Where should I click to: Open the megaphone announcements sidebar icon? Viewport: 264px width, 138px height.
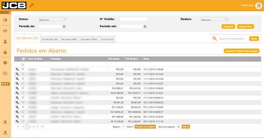coord(5,31)
